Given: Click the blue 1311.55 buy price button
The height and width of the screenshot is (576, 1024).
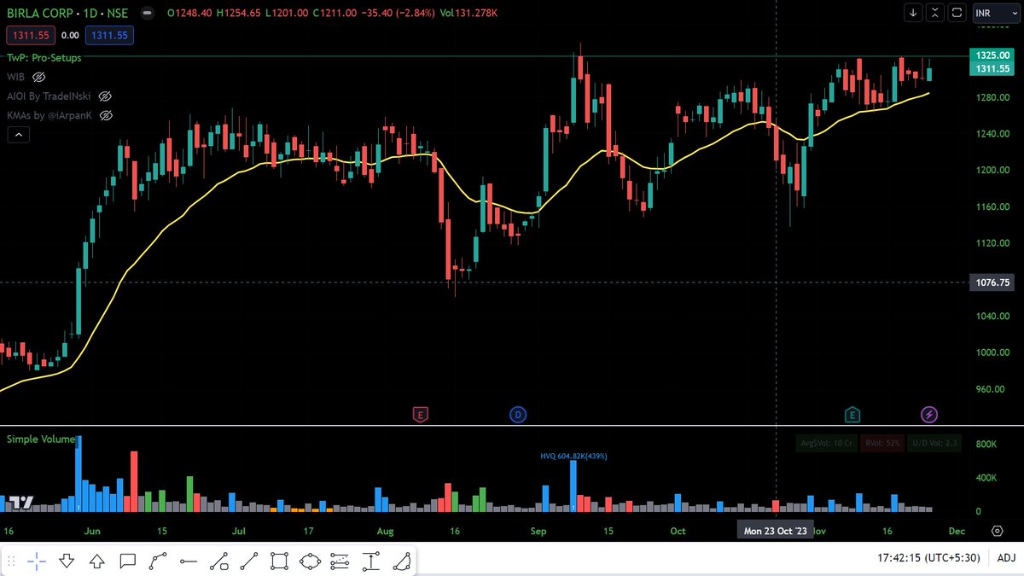Looking at the screenshot, I should click(108, 35).
